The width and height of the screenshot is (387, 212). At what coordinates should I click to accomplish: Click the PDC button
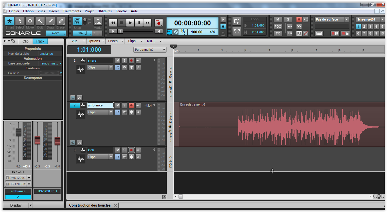point(278,27)
